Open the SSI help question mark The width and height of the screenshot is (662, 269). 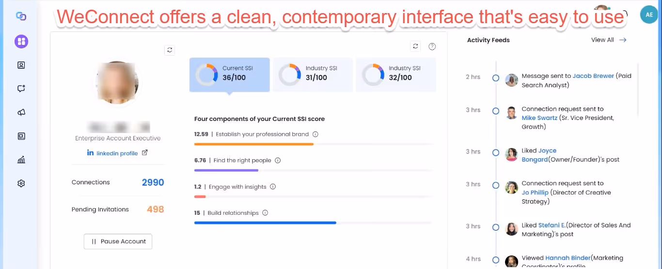pyautogui.click(x=432, y=46)
